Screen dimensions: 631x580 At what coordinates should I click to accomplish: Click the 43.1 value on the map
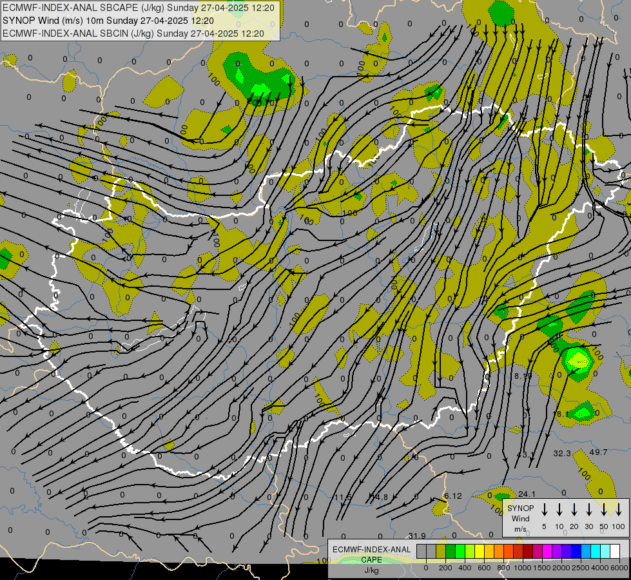[525, 455]
